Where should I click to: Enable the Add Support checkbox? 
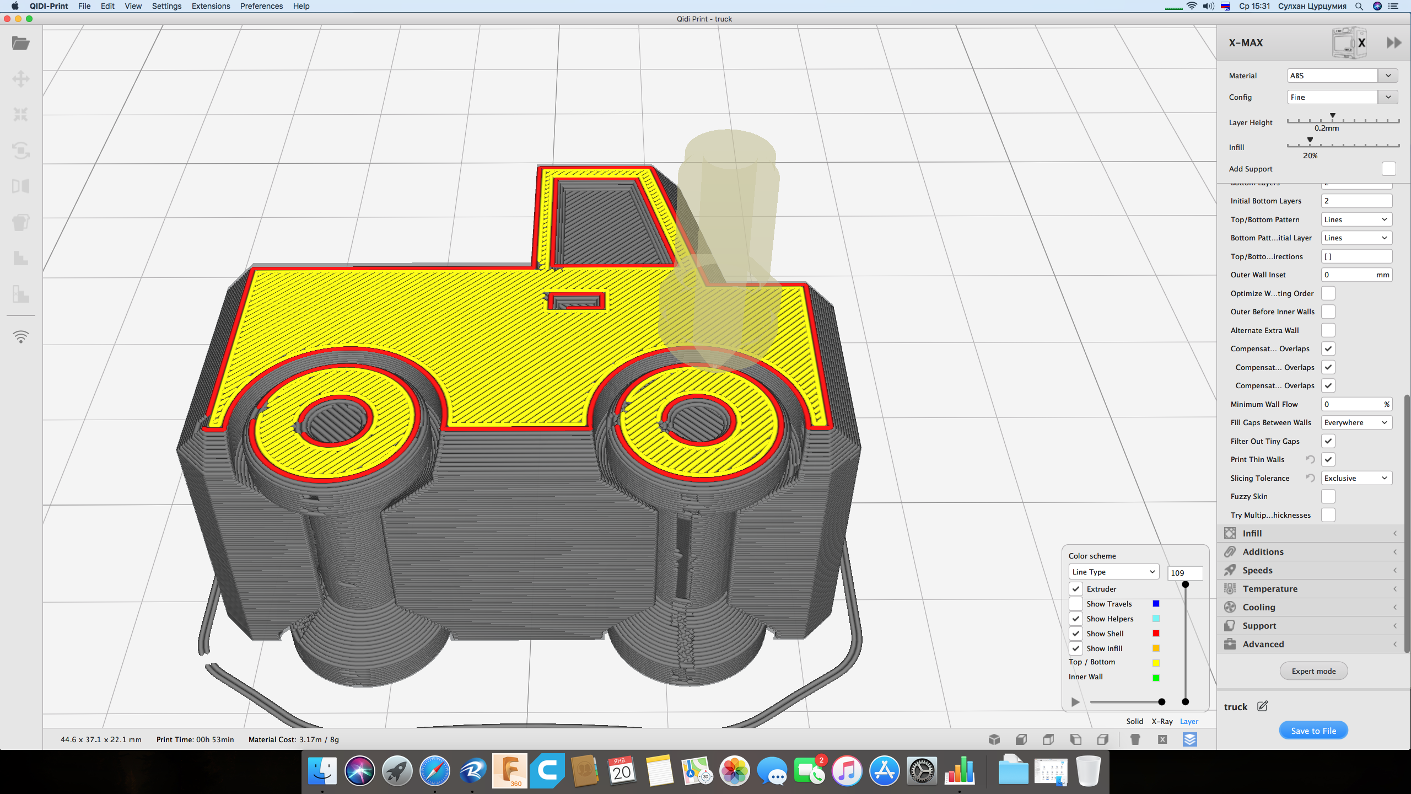point(1388,169)
